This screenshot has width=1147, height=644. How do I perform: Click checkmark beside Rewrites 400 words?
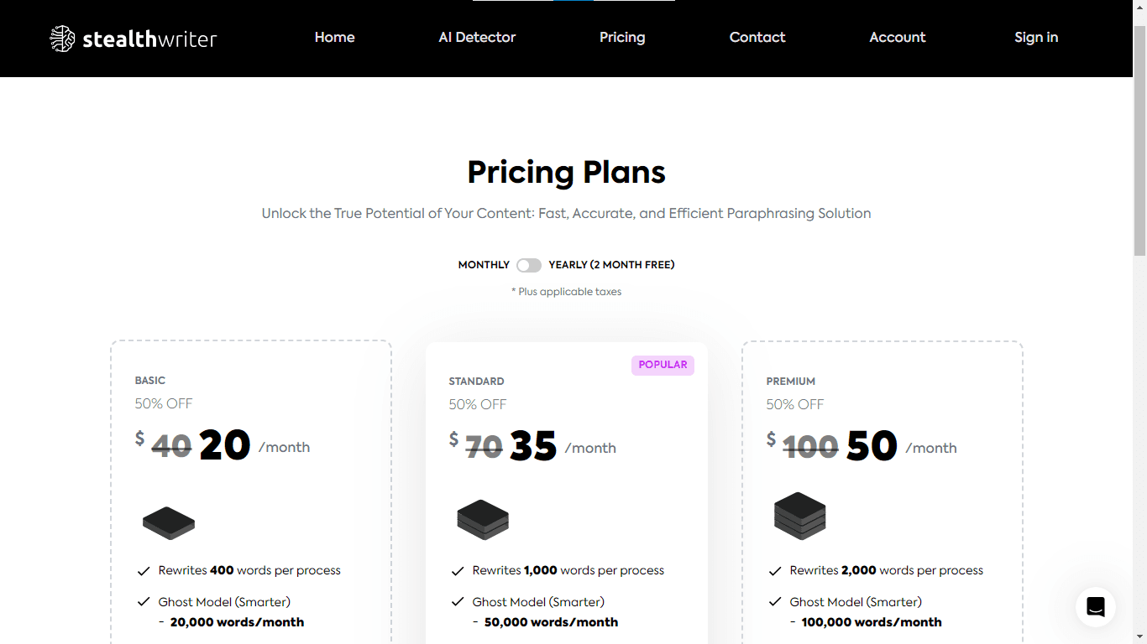[144, 571]
